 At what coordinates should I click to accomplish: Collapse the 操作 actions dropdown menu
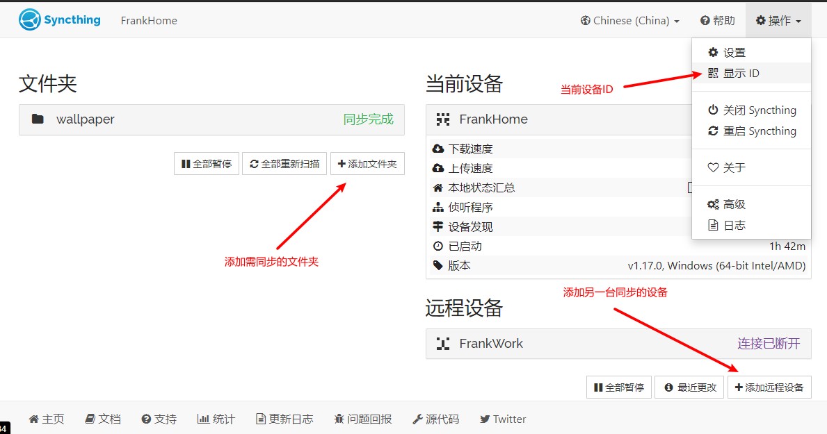[x=778, y=21]
